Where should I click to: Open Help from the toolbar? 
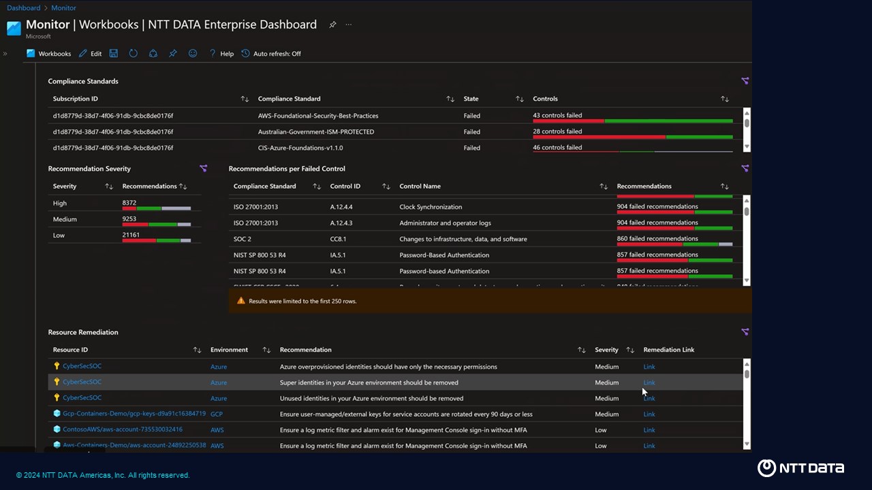(x=221, y=54)
